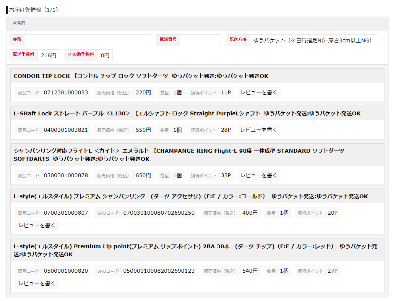This screenshot has width=393, height=301.
Task: Select product code 0500001000820
Action: pyautogui.click(x=66, y=271)
